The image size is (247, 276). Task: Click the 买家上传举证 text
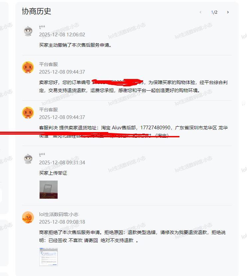click(x=53, y=173)
